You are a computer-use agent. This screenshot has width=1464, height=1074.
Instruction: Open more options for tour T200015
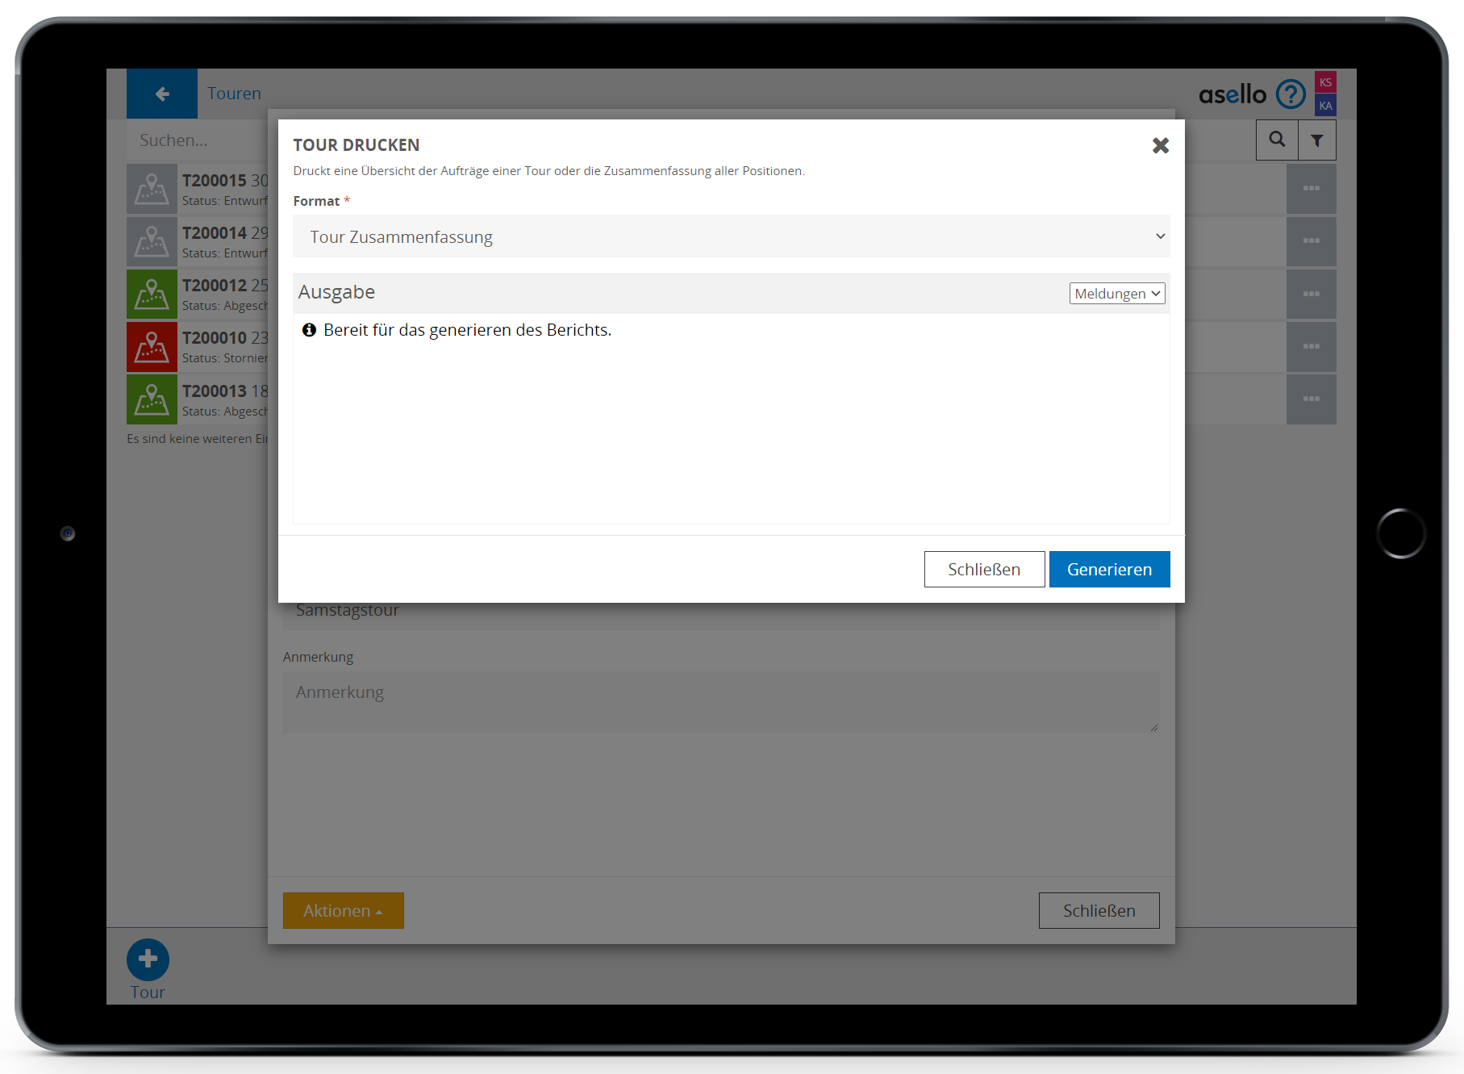1311,189
